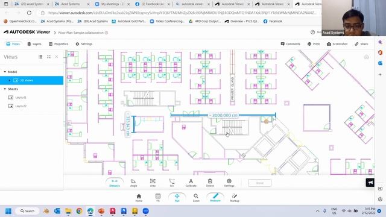Open the Office icon in Edge sidebar
Viewport: 386px width, 217px height.
381,52
